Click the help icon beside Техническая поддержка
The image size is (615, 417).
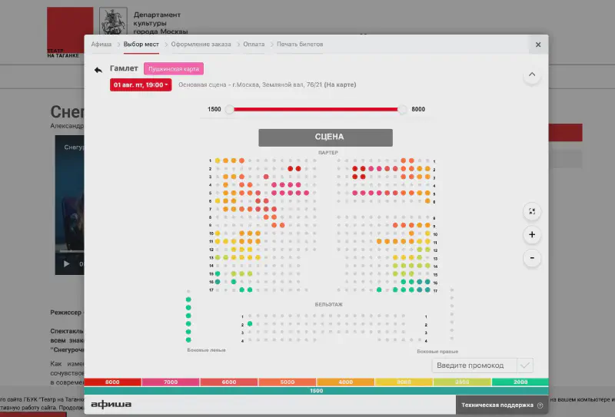pos(540,405)
